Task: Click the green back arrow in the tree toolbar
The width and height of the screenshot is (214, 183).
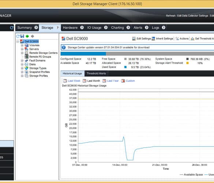Action: pyautogui.click(x=27, y=36)
